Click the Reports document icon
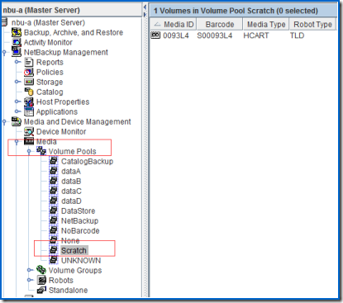 29,62
